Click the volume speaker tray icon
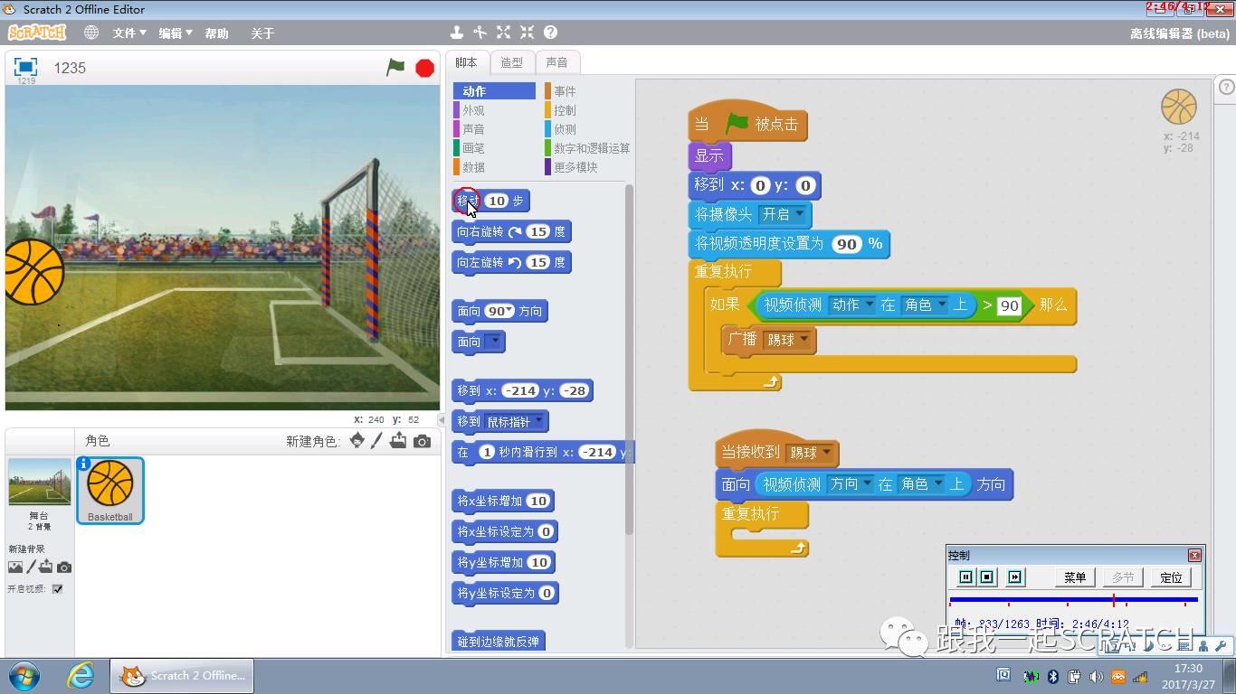This screenshot has width=1236, height=694. [1097, 676]
